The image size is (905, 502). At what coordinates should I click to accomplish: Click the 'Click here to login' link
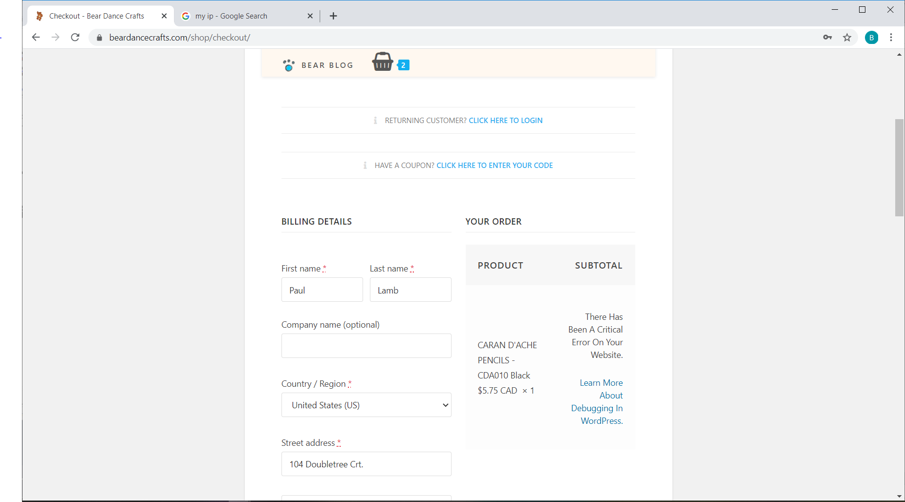(505, 121)
